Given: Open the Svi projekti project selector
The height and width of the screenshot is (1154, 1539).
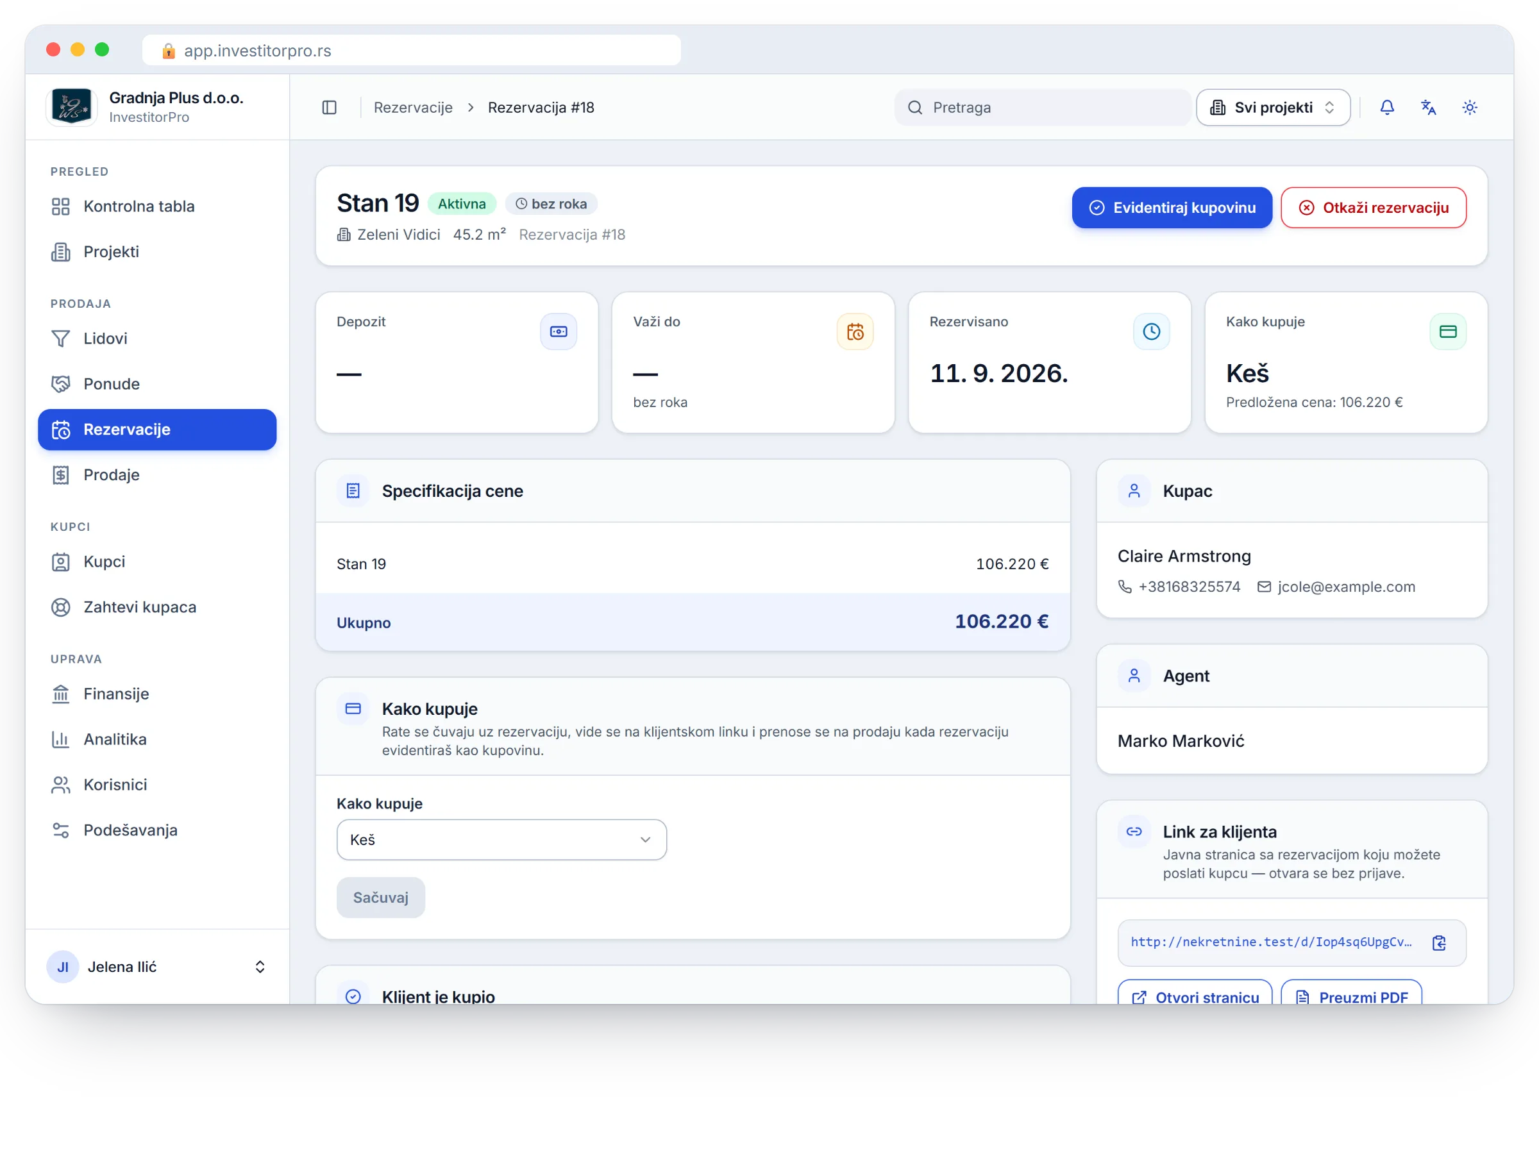Looking at the screenshot, I should (1272, 107).
